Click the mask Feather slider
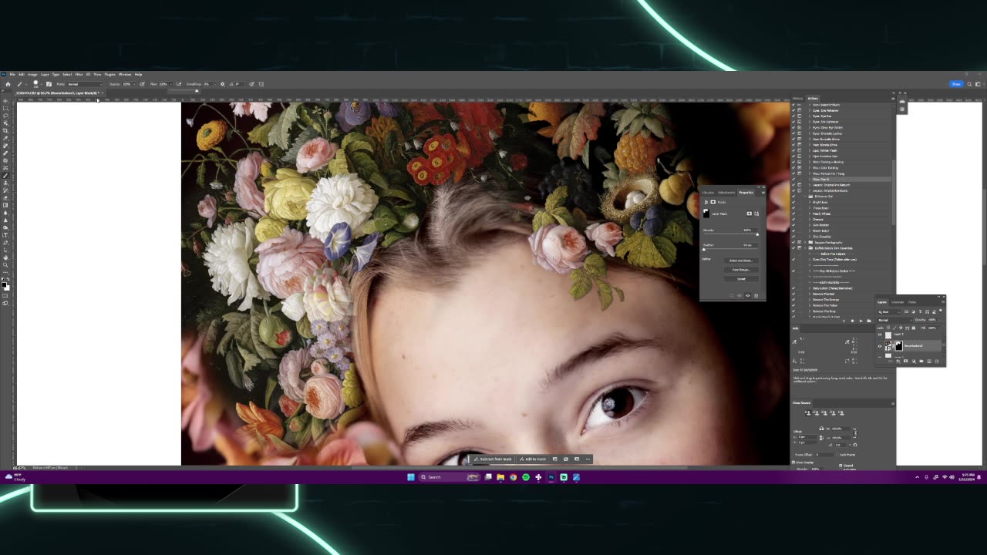 pyautogui.click(x=730, y=249)
